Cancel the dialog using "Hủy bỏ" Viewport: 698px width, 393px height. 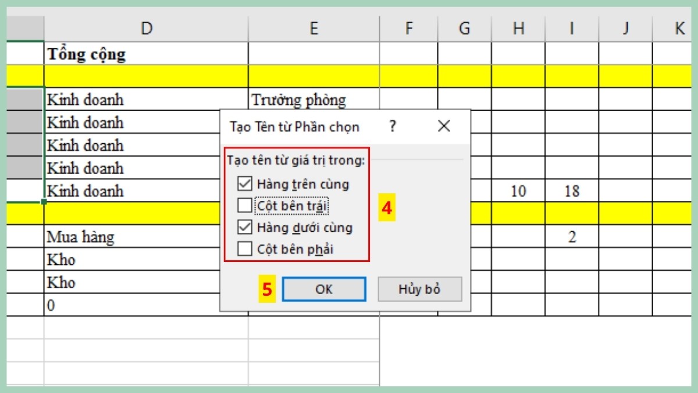[419, 289]
